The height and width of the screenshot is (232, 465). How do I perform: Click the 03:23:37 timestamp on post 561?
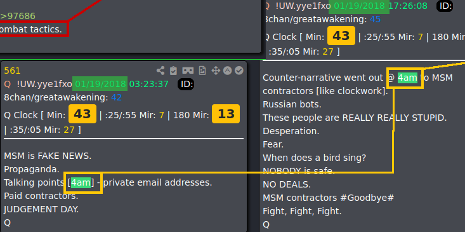click(x=149, y=84)
